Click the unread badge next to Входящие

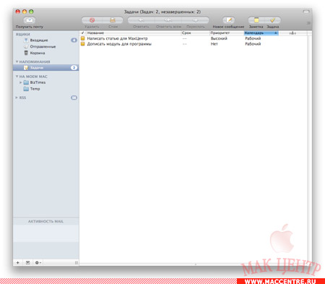coord(74,40)
